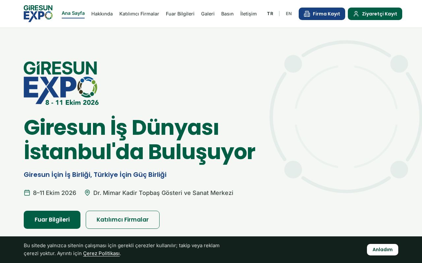
Task: Accept cookies with the Anladım button
Action: (382, 250)
